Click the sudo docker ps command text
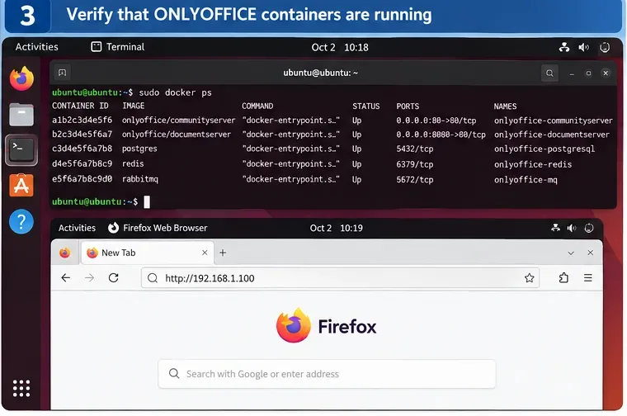 (175, 92)
